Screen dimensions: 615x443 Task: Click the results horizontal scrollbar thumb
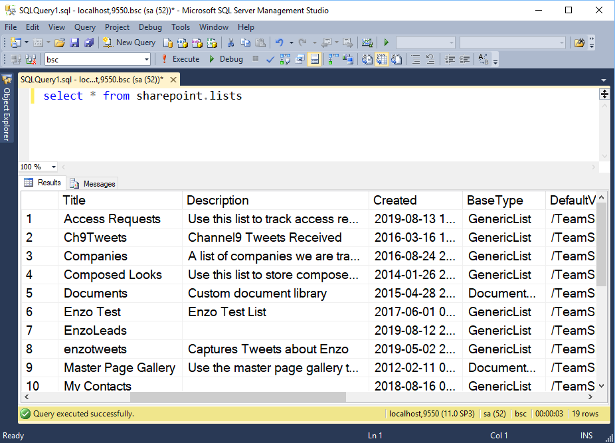click(x=238, y=397)
